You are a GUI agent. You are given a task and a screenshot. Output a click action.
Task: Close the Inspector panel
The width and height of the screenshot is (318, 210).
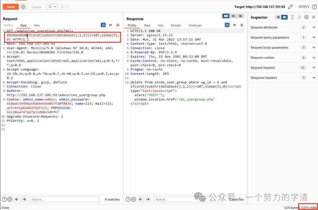click(314, 17)
